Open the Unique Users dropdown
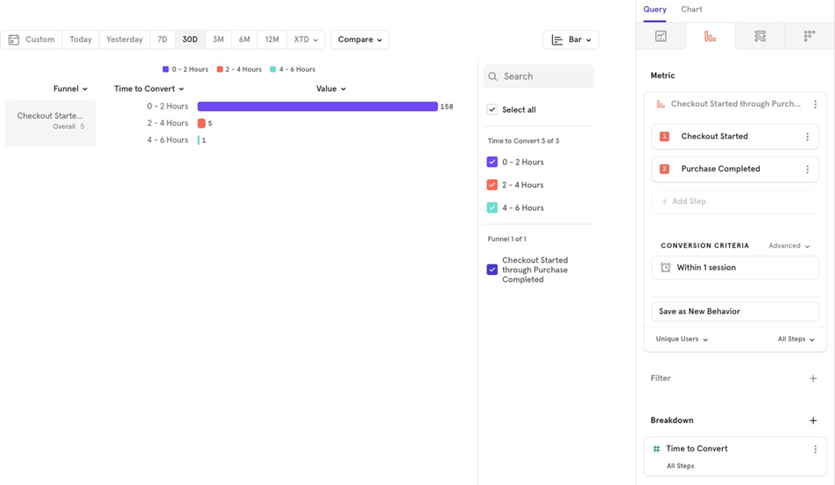Viewport: 835px width, 485px height. [682, 339]
